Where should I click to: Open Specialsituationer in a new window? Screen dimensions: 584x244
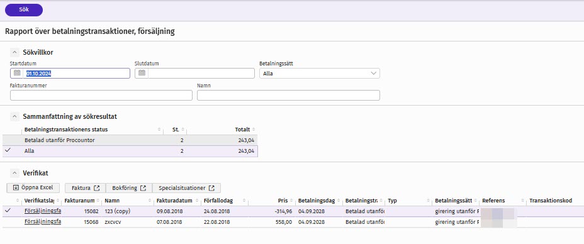pos(187,188)
